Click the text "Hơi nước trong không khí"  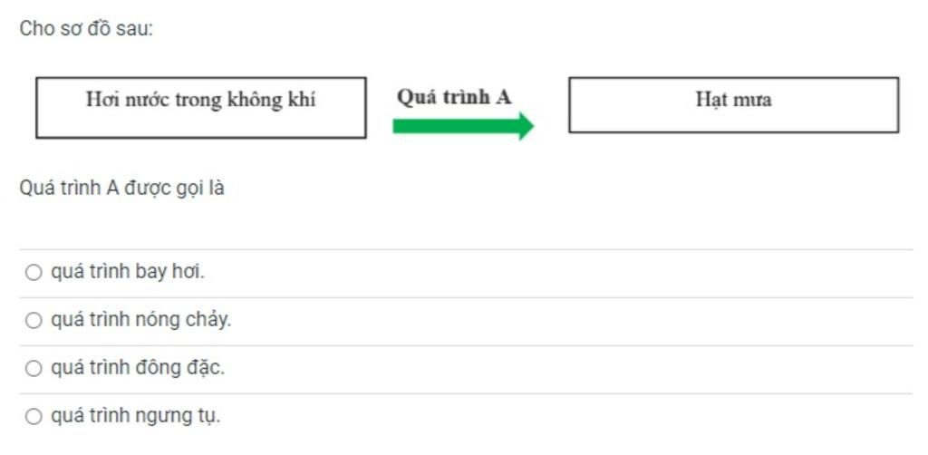200,100
